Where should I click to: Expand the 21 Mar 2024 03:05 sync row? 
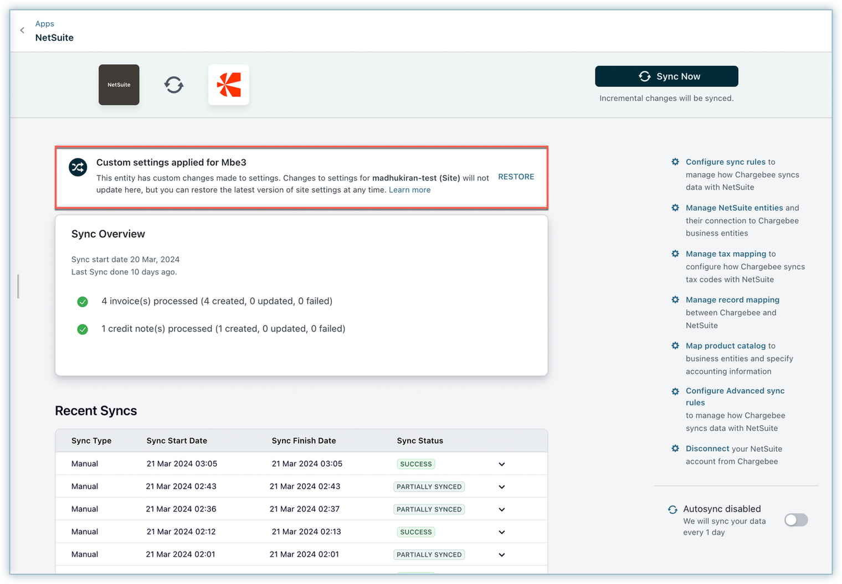[502, 464]
